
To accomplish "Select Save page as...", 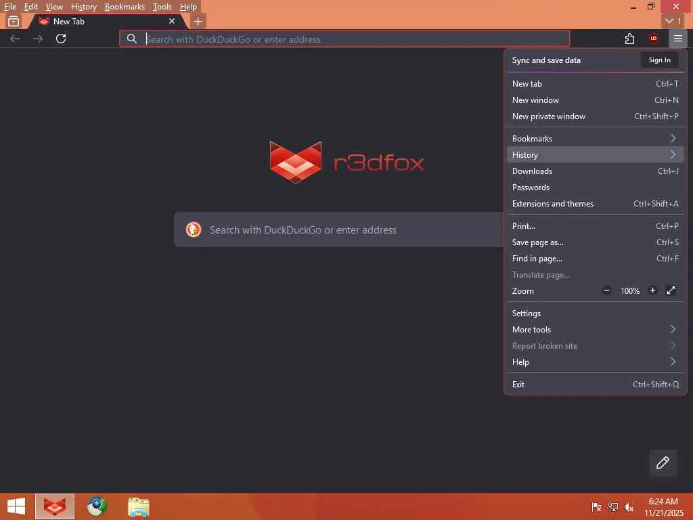I will pyautogui.click(x=595, y=242).
